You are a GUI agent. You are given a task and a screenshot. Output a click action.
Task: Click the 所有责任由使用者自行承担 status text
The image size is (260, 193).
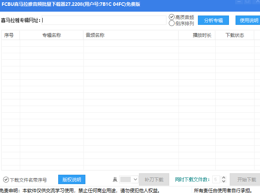point(223,191)
